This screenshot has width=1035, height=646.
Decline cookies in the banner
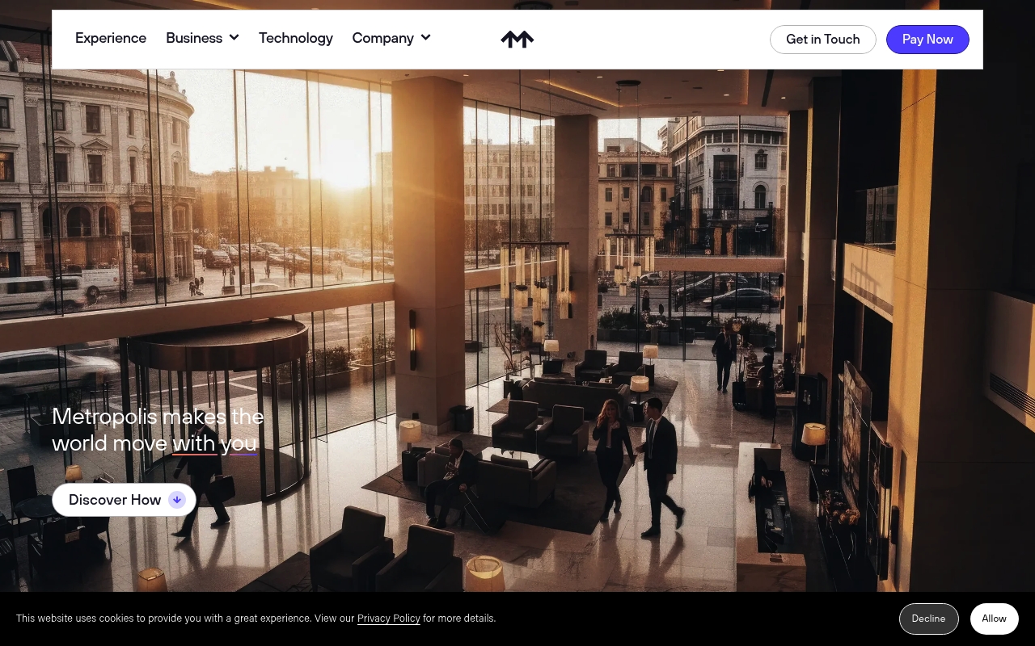[929, 619]
